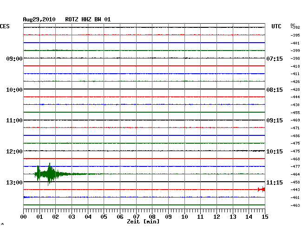302x229 pixels.
Task: Click minute tick label 05
Action: pos(104,217)
